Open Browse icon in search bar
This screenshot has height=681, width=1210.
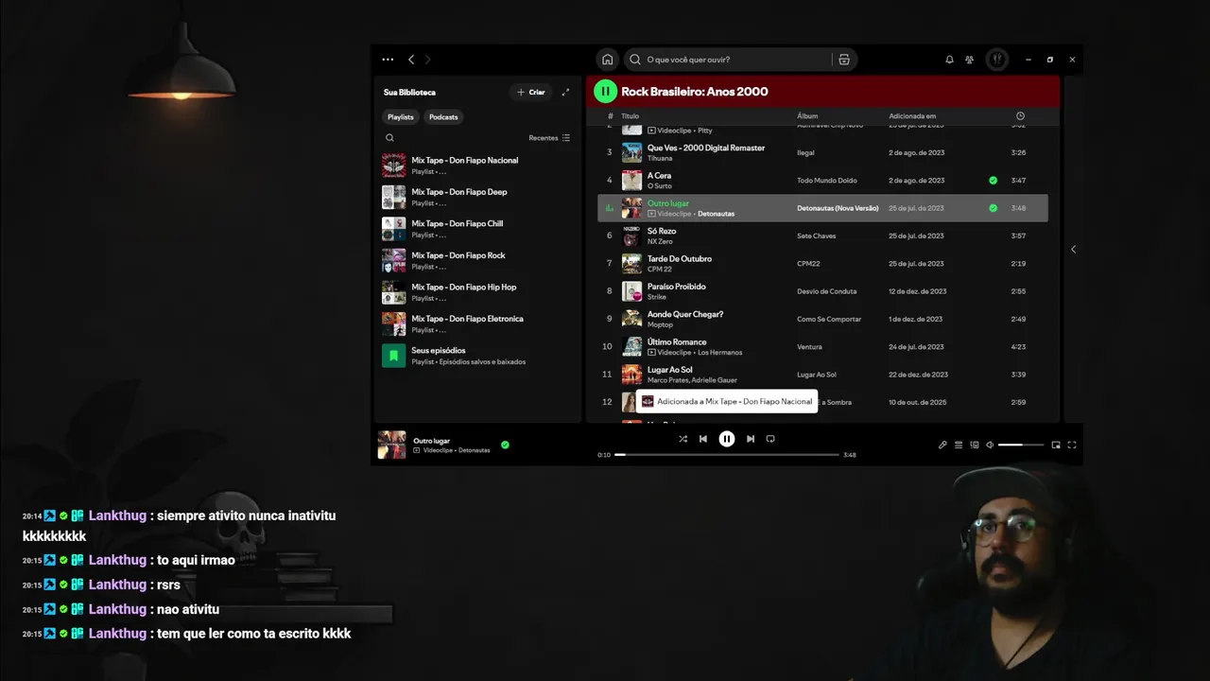tap(844, 60)
